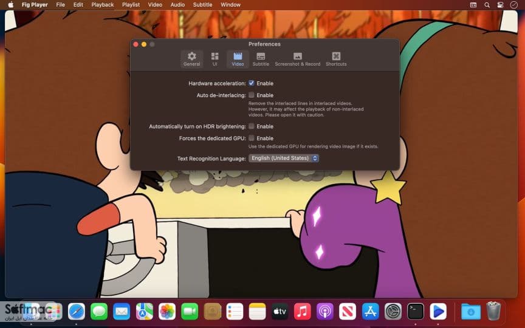Open Control Center from menu bar
The width and height of the screenshot is (525, 328).
pos(500,5)
